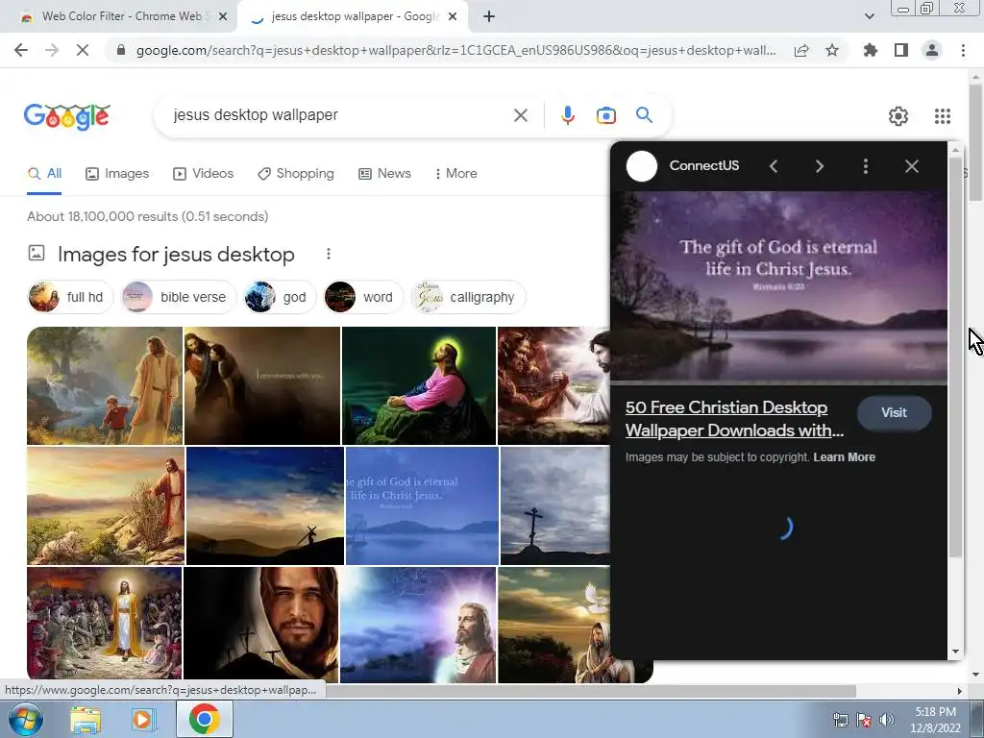
Task: Clear the search box with the X
Action: coord(520,115)
